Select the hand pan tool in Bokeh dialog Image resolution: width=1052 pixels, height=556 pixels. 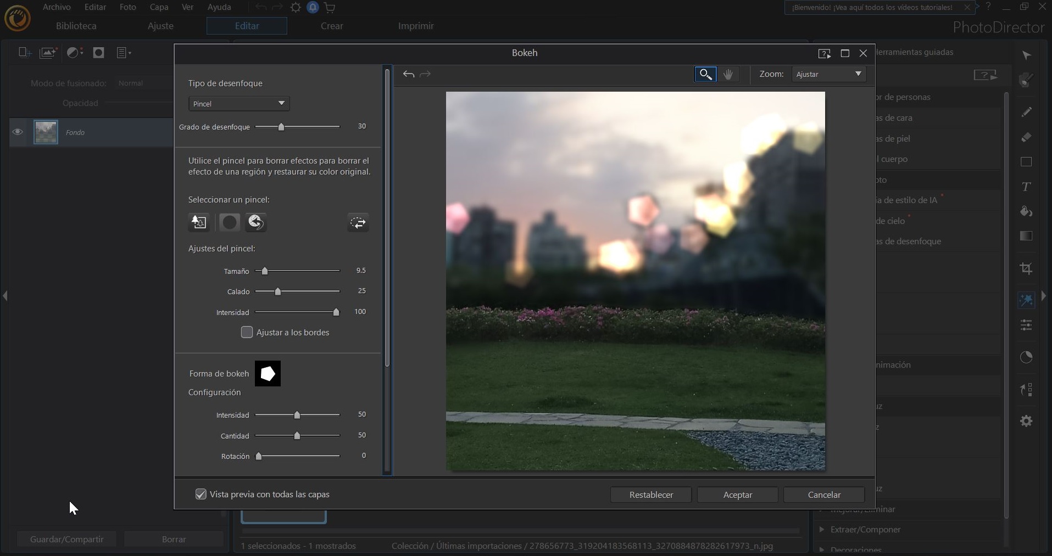pos(728,74)
